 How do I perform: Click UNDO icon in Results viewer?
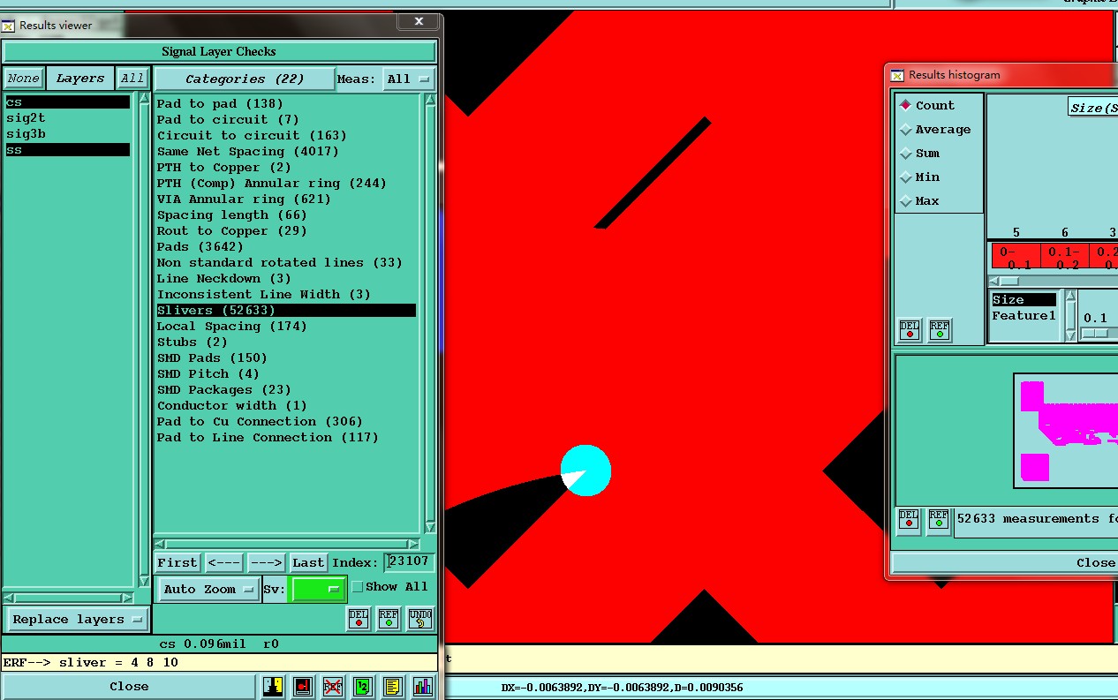click(x=420, y=619)
